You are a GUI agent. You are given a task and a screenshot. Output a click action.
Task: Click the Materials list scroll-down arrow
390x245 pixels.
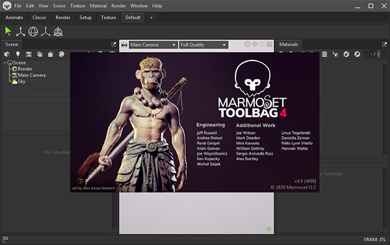(x=385, y=157)
